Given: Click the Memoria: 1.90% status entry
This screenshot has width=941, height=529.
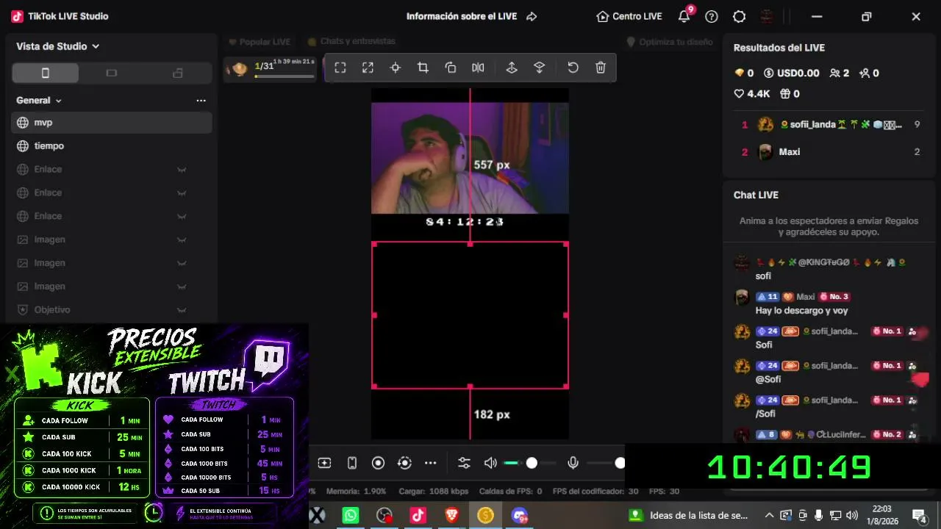Looking at the screenshot, I should pos(356,491).
